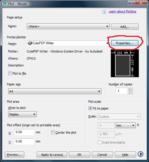This screenshot has width=149, height=162.
Task: Expand the What to plot Display dropdown
Action: pyautogui.click(x=22, y=114)
